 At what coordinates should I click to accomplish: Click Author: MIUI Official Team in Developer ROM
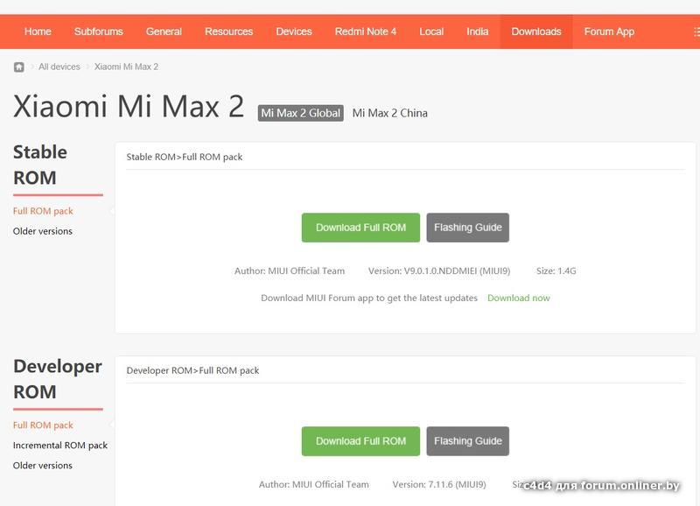pyautogui.click(x=314, y=484)
